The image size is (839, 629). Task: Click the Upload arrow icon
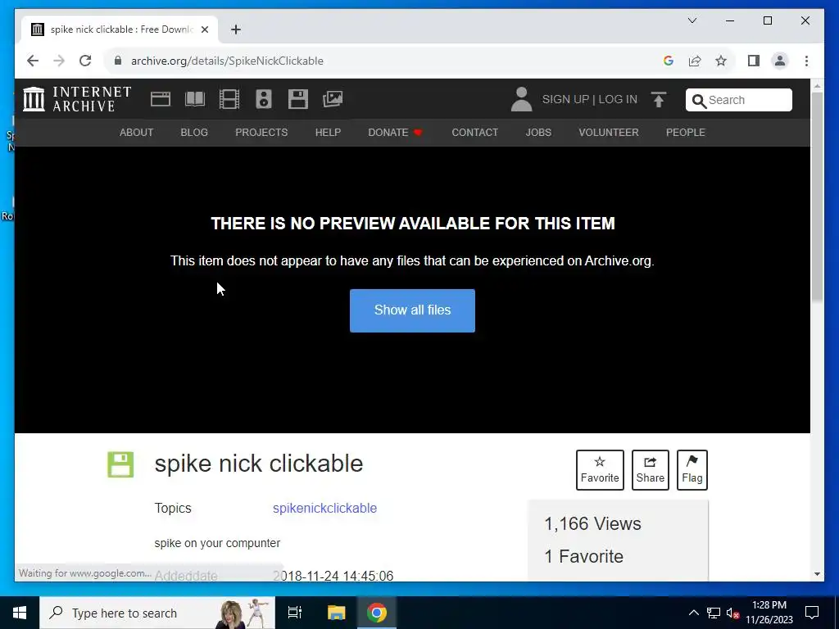coord(659,99)
